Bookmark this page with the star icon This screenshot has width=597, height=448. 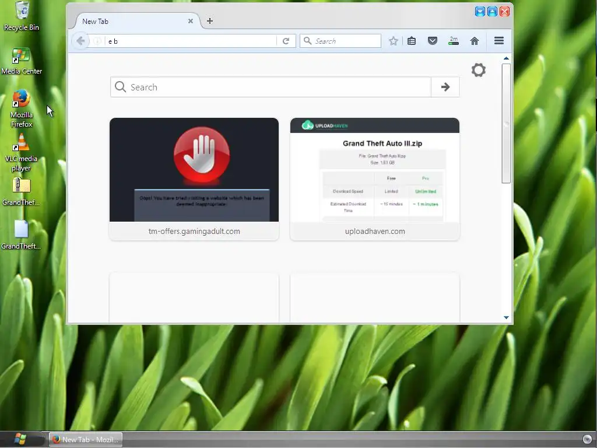tap(394, 41)
